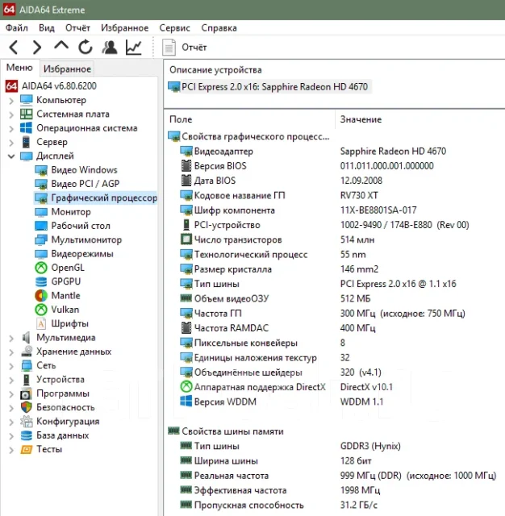505x516 pixels.
Task: Expand the Тесты tree node
Action: coord(11,450)
